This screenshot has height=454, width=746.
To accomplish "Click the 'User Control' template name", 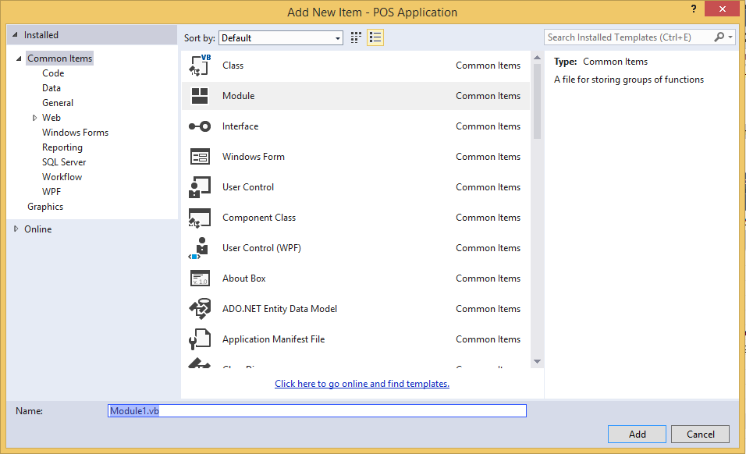I will (x=248, y=187).
